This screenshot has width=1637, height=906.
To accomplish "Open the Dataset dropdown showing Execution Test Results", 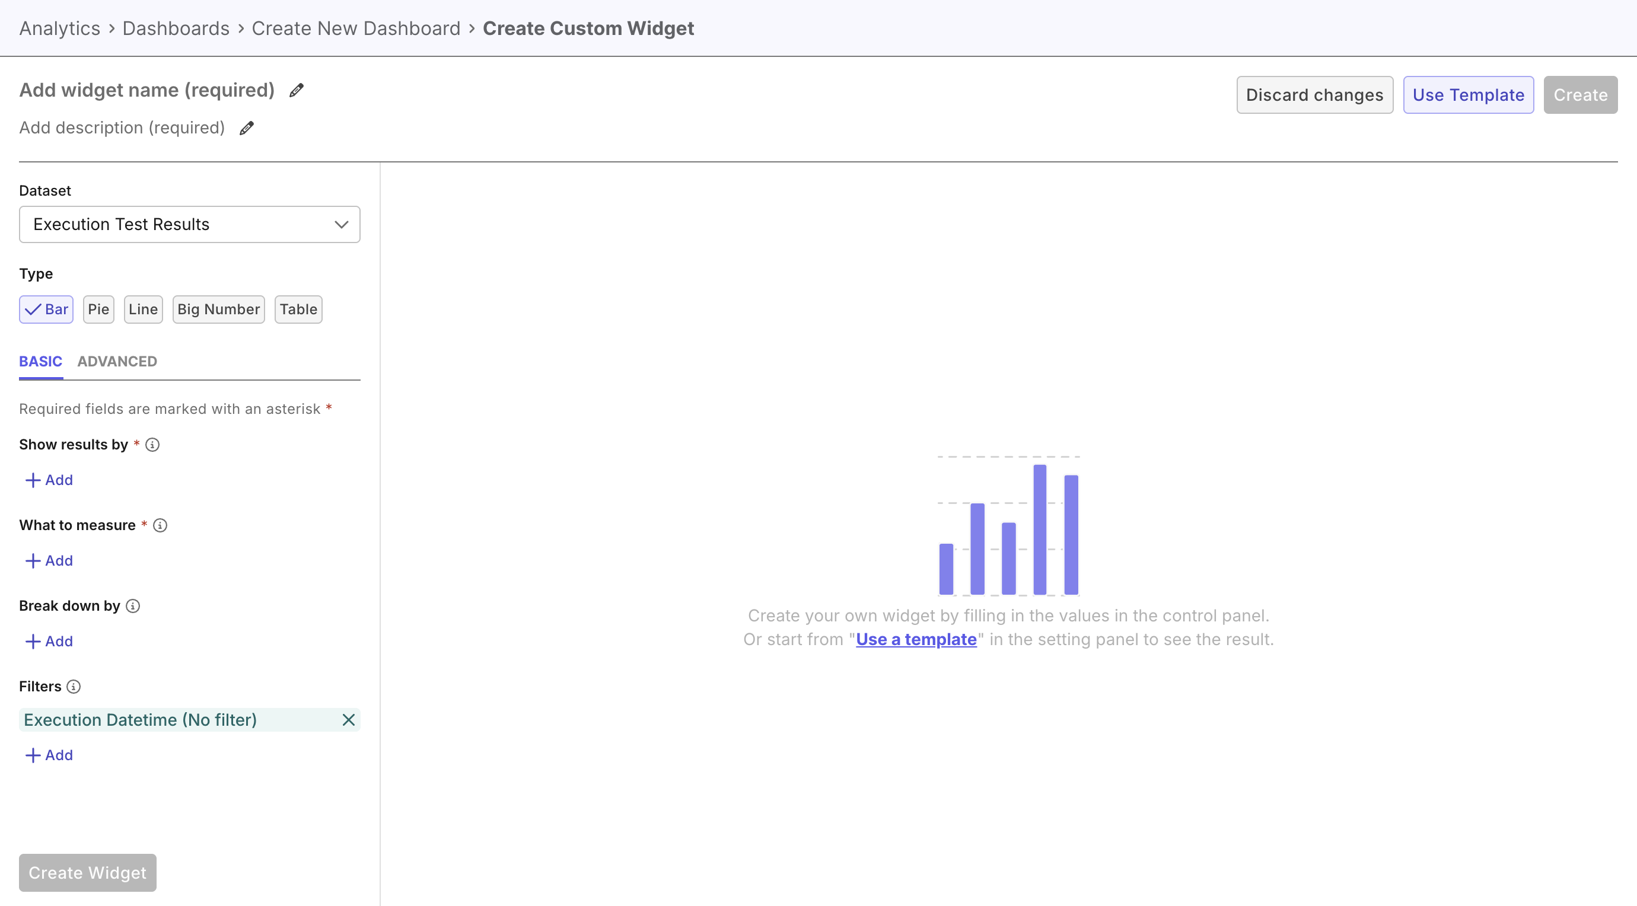I will (x=189, y=224).
